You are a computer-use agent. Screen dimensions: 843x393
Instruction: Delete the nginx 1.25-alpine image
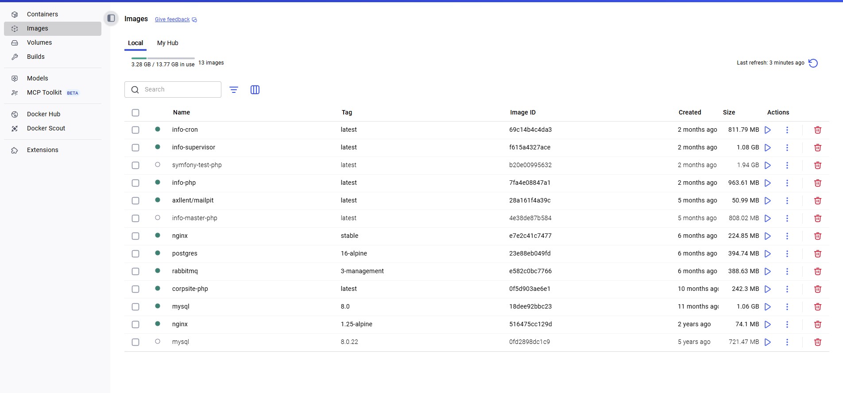818,324
